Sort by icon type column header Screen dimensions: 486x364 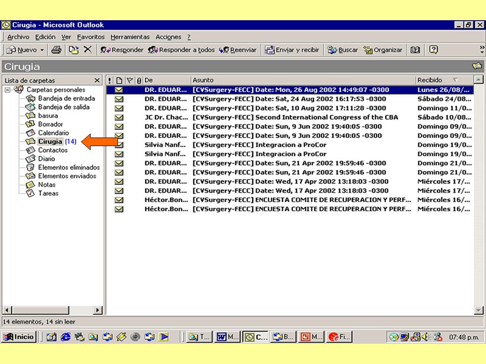point(119,80)
